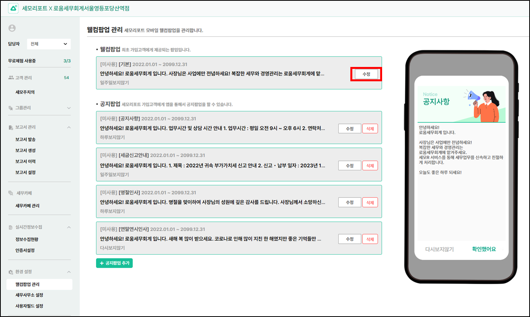Click the 보고서 관리 document icon

click(11, 127)
